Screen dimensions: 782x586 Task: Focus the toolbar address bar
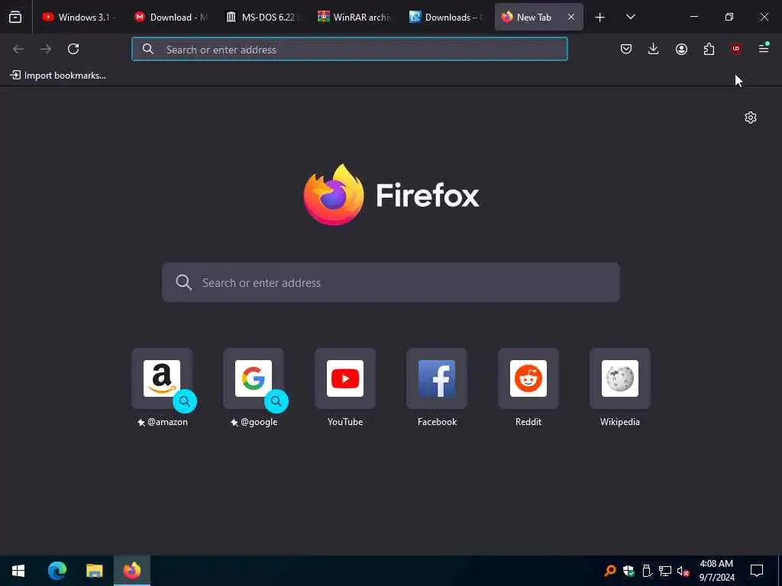tap(350, 49)
